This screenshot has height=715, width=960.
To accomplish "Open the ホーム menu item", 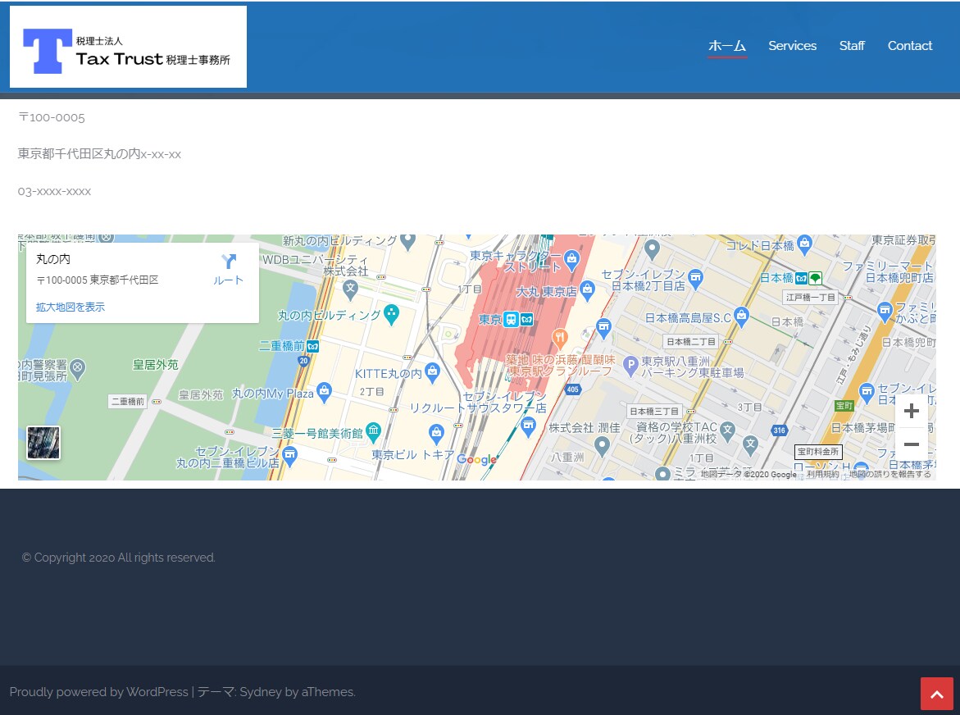I will 726,46.
